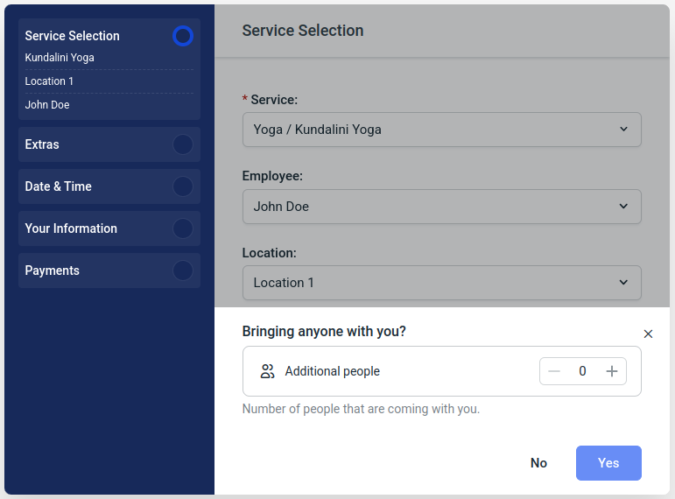Image resolution: width=675 pixels, height=499 pixels.
Task: Click the Additional people group icon
Action: click(x=268, y=371)
